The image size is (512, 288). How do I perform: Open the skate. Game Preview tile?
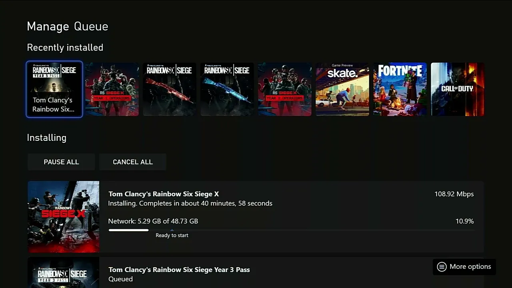tap(342, 89)
